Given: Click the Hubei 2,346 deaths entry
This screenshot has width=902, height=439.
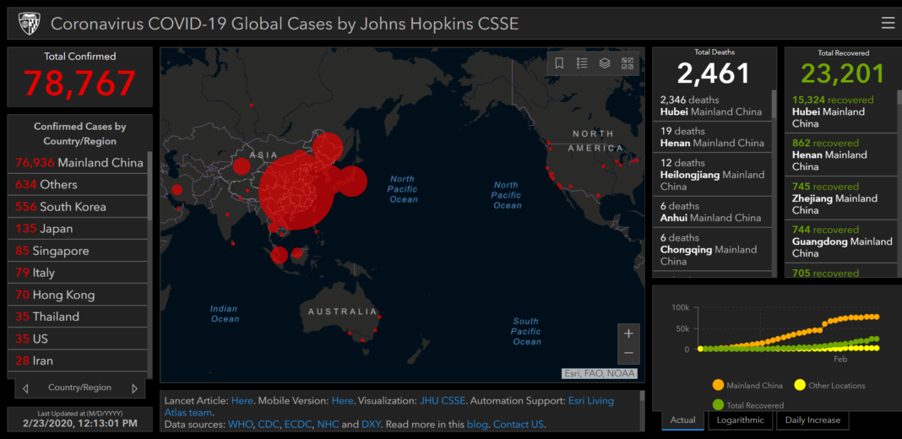Looking at the screenshot, I should pos(712,106).
